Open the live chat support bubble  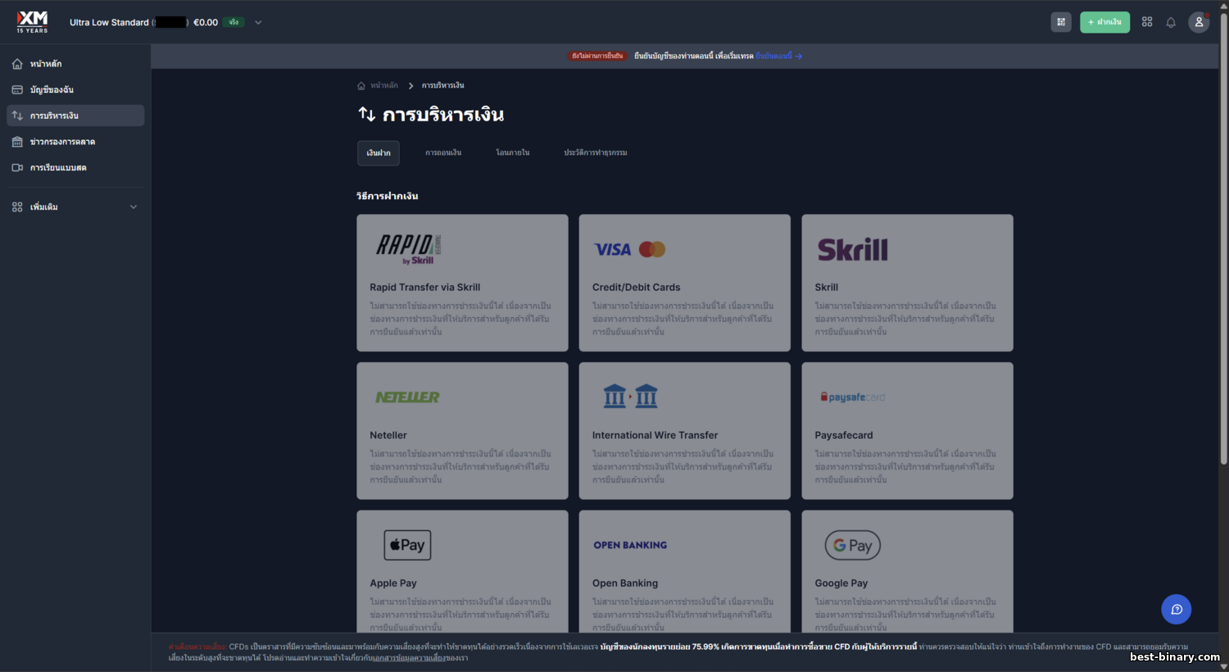(1177, 609)
